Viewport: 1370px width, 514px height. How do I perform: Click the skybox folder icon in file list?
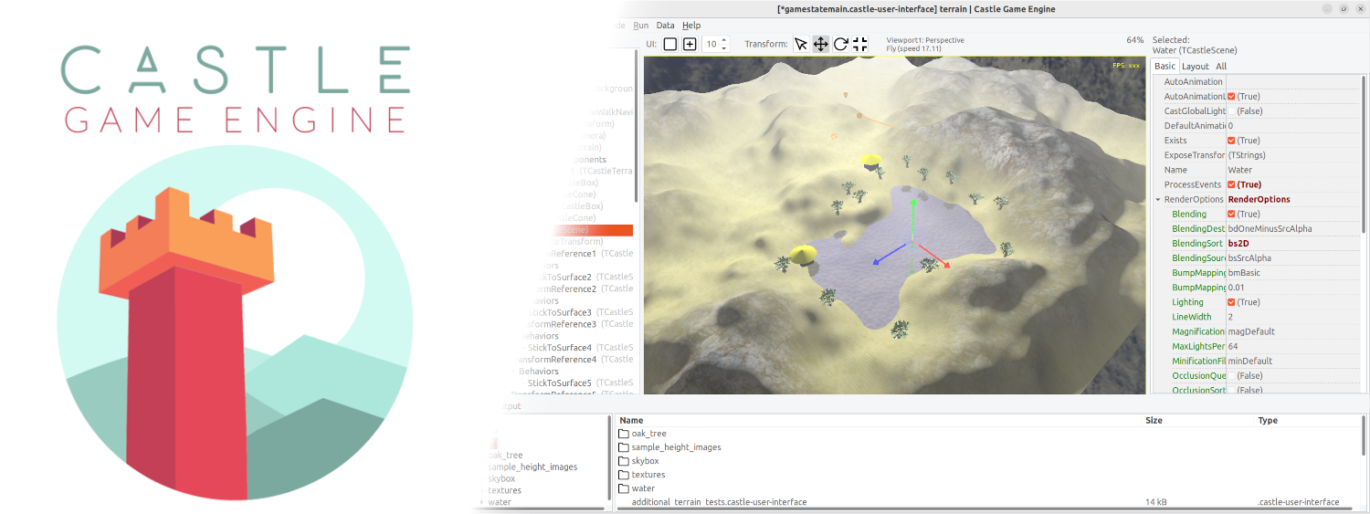coord(625,461)
